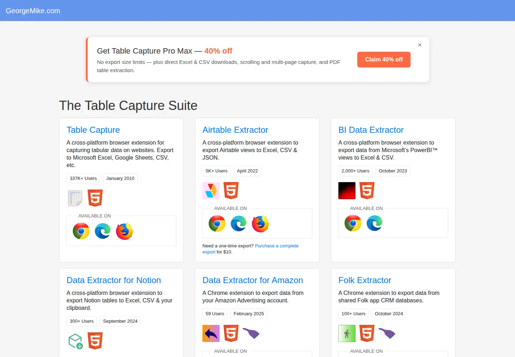The image size is (515, 357).
Task: Click the Airtable Extractor logo icon
Action: tap(211, 191)
